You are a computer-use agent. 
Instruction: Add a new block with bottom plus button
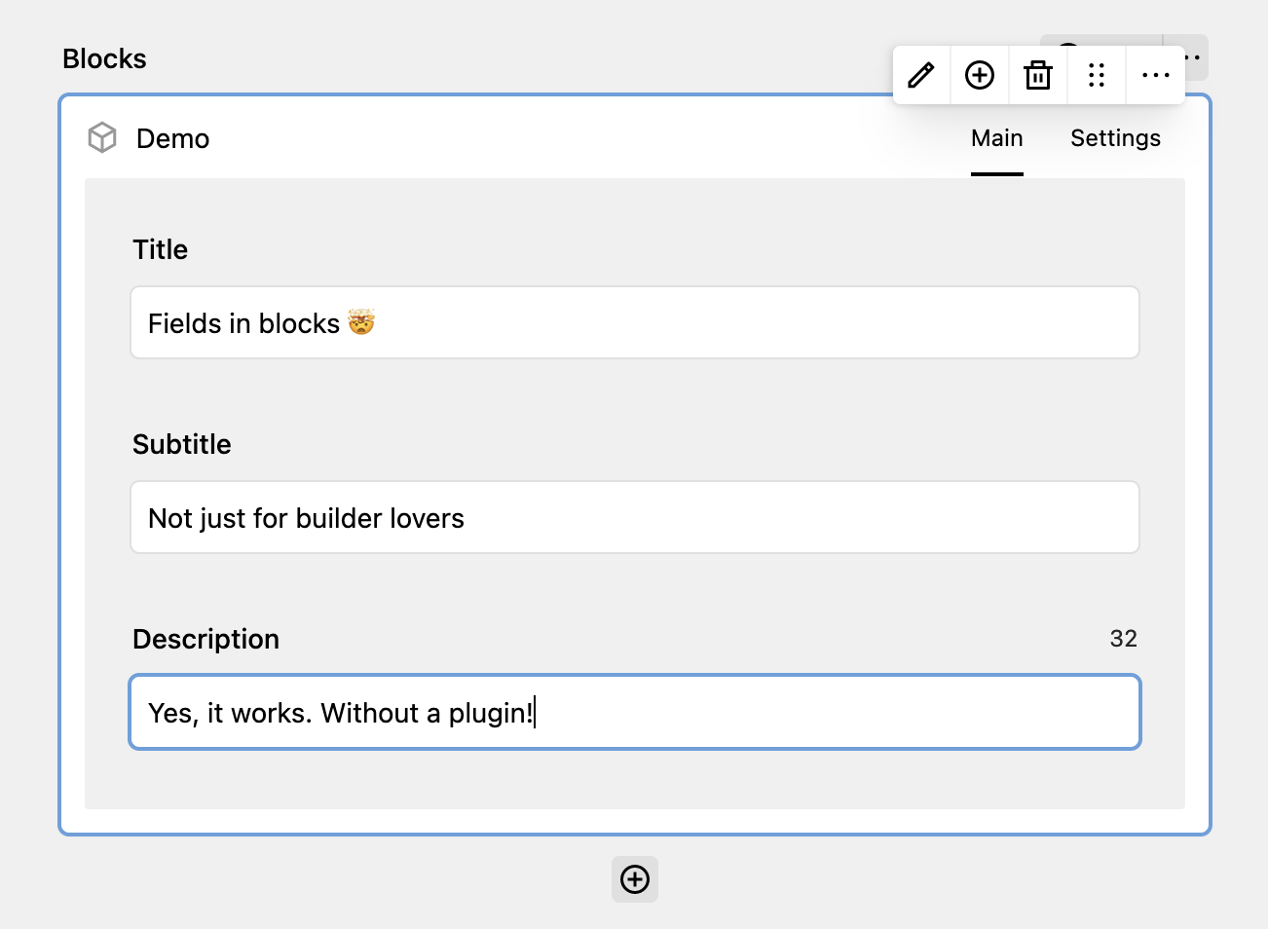coord(635,879)
